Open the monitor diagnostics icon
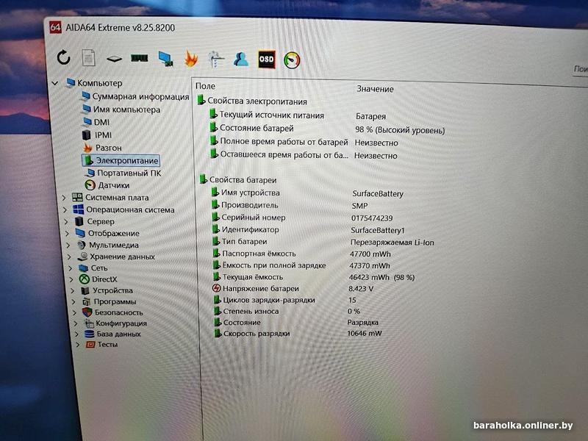Screen dimensions: 588x441 click(x=165, y=59)
